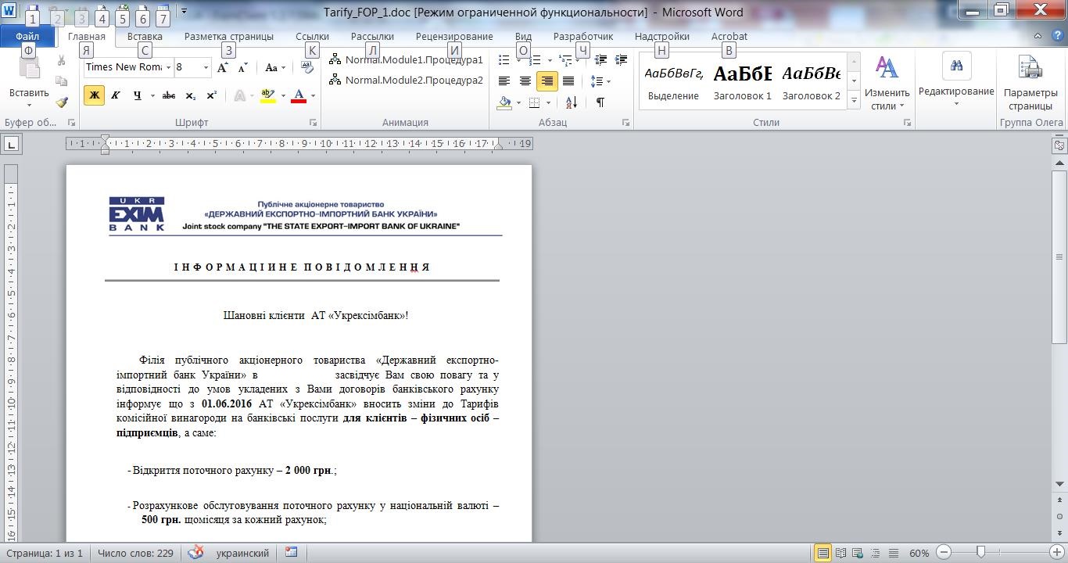1068x563 pixels.
Task: Apply subscript formatting
Action: pyautogui.click(x=191, y=95)
